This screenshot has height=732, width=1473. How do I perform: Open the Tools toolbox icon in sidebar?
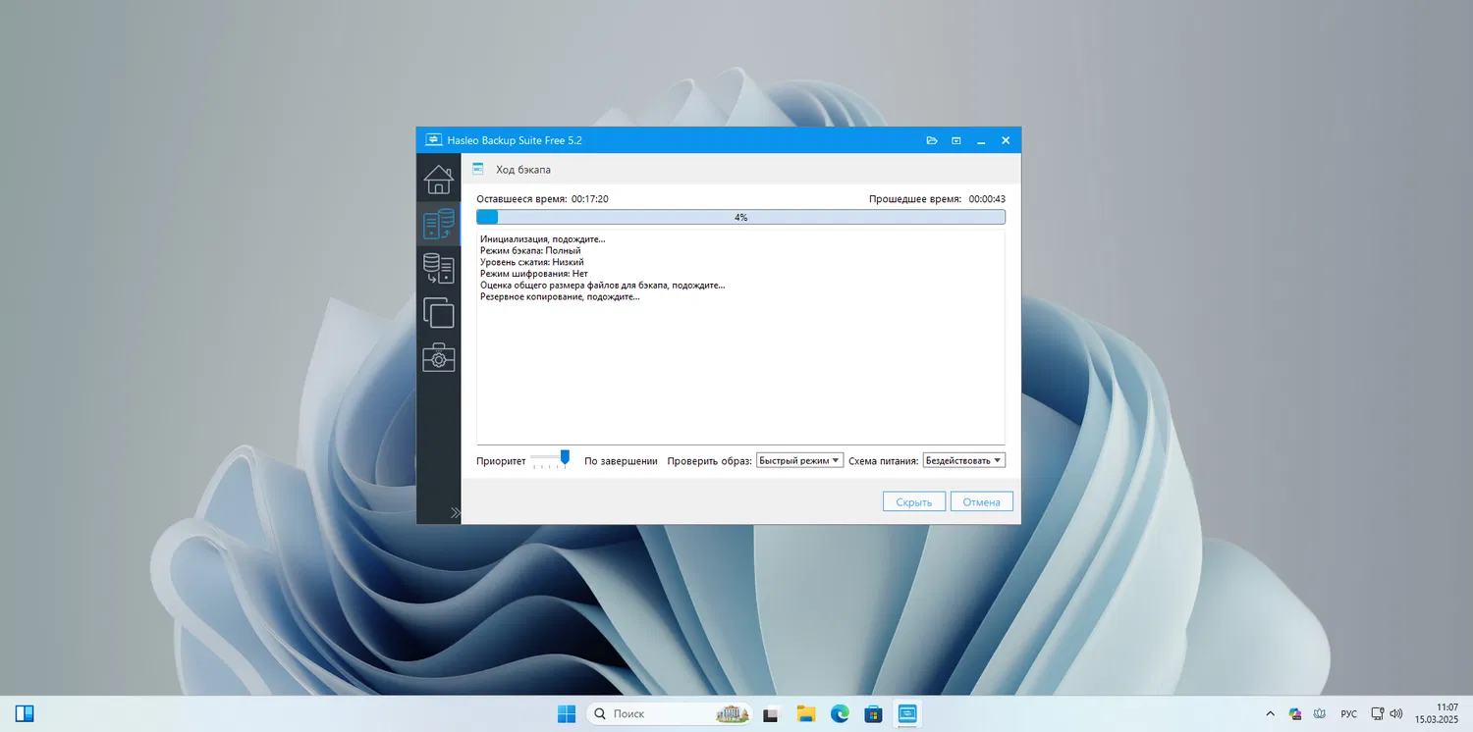click(438, 357)
